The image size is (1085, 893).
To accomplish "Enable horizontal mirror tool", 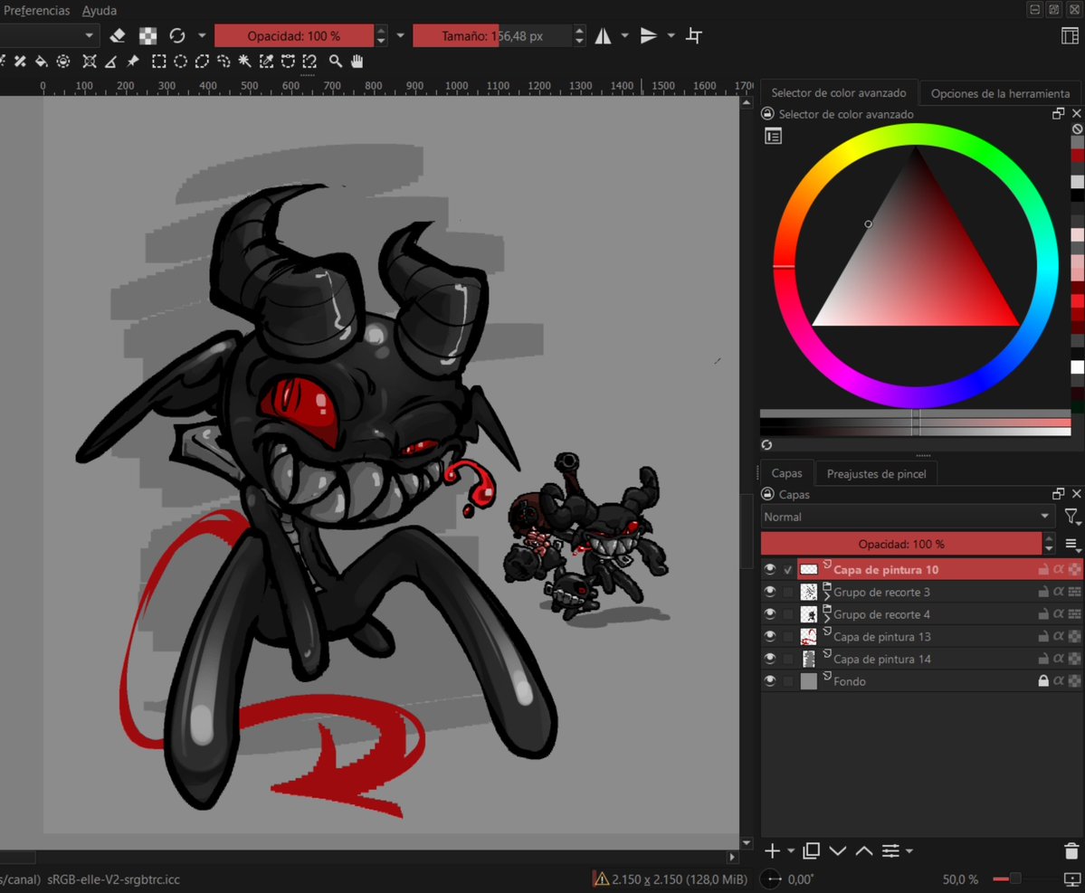I will click(604, 35).
